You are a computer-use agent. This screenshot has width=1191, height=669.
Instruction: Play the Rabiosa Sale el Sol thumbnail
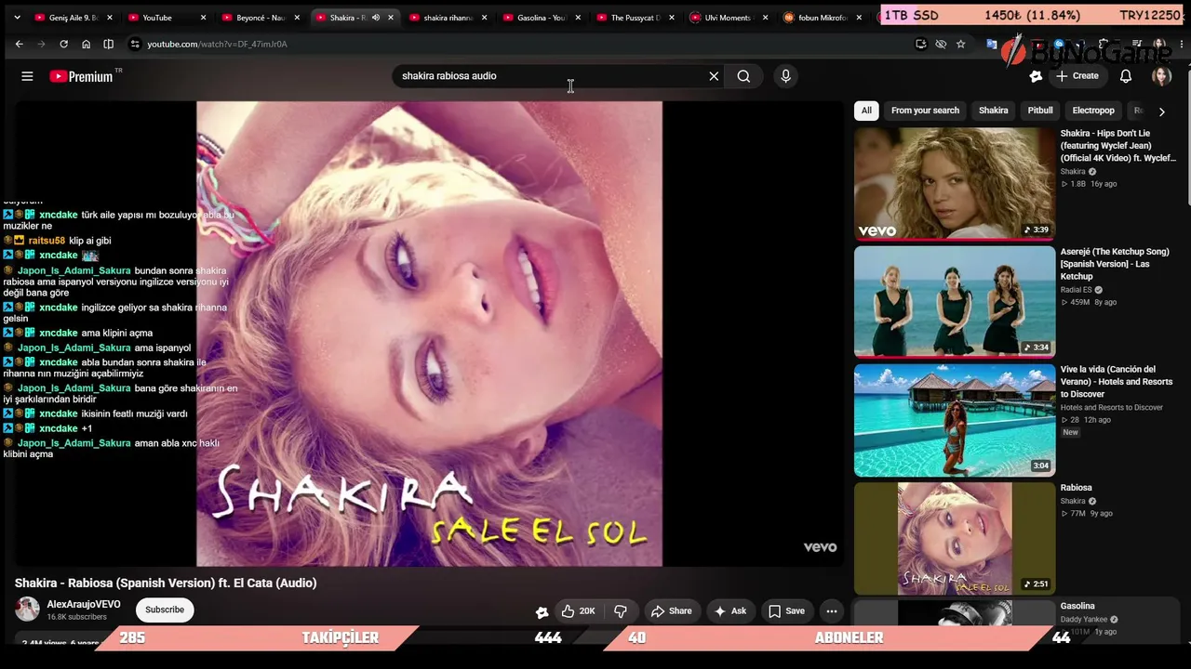click(955, 538)
